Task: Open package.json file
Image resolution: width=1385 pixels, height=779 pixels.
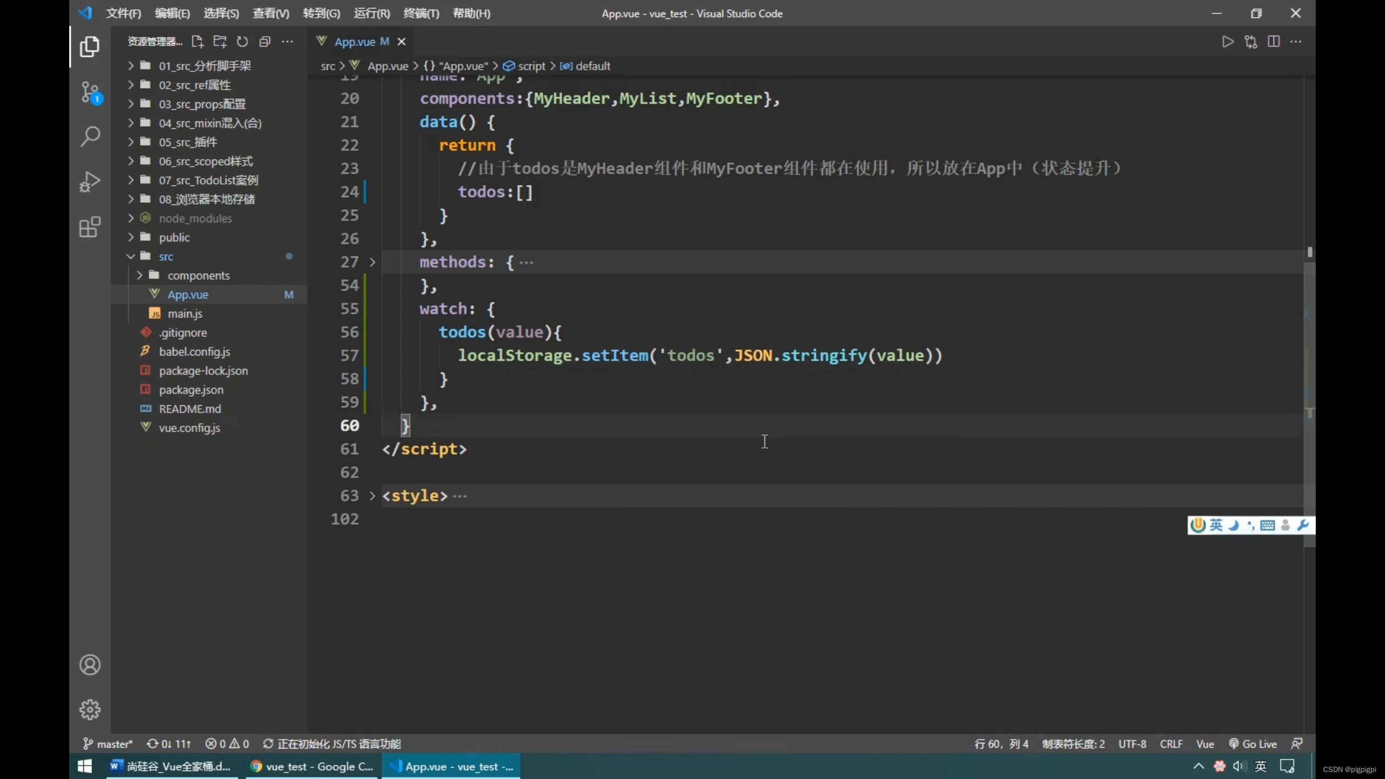Action: tap(209, 390)
